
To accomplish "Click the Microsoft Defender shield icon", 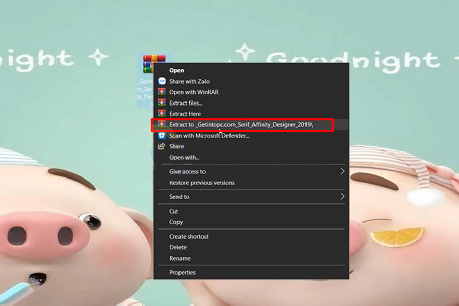I will click(x=162, y=136).
